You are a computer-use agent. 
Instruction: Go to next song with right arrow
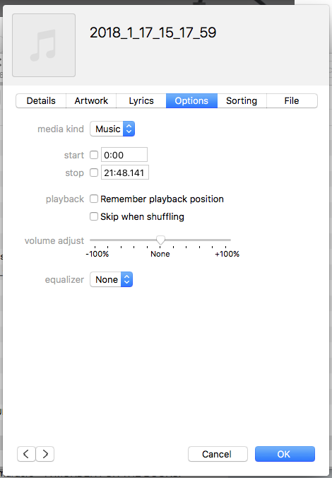coord(45,454)
